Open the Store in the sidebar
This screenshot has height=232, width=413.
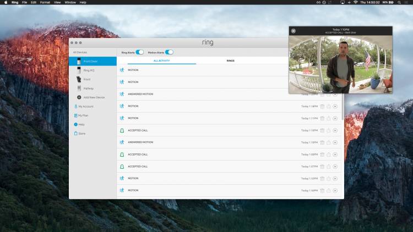tap(81, 134)
